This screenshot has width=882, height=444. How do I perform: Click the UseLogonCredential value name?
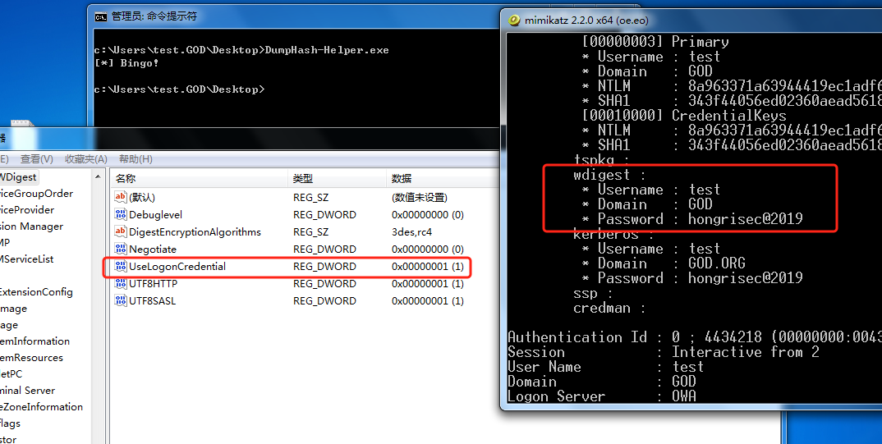pos(177,267)
